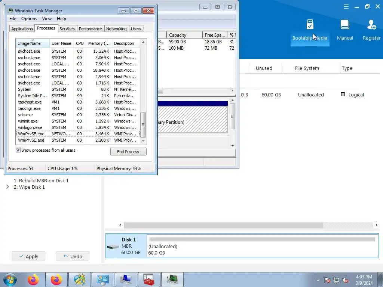Show hidden tray icons arrow

[x=318, y=280]
